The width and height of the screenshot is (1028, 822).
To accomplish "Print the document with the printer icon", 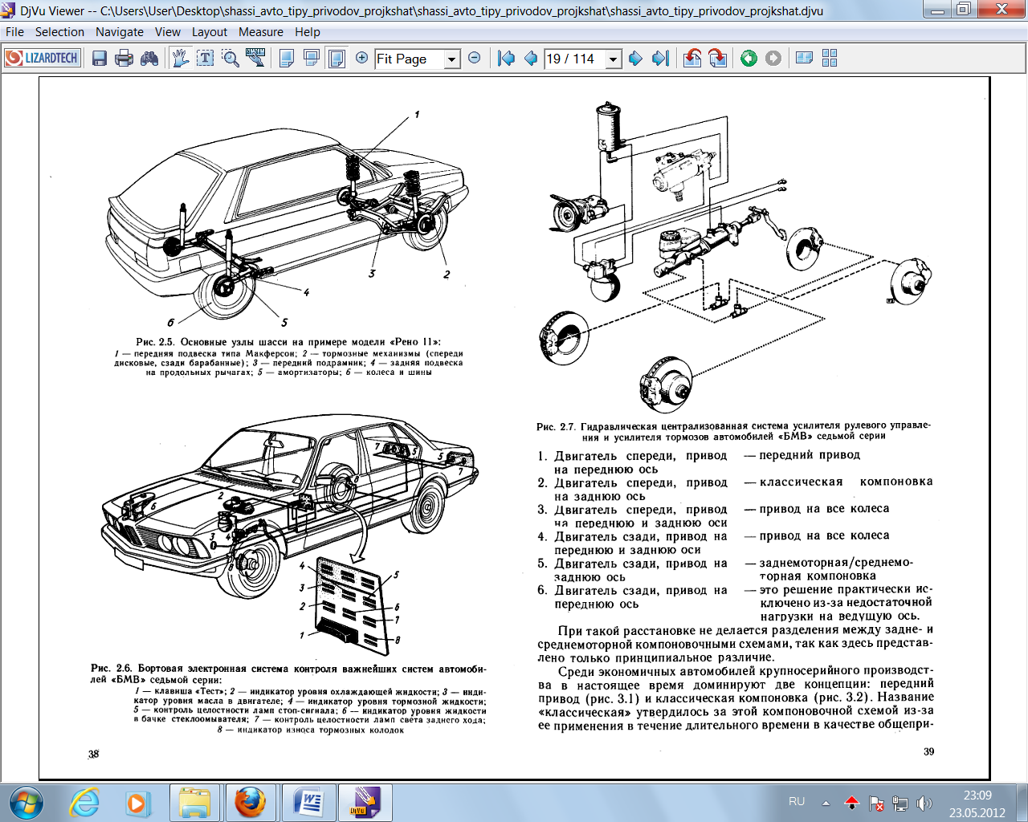I will [124, 58].
